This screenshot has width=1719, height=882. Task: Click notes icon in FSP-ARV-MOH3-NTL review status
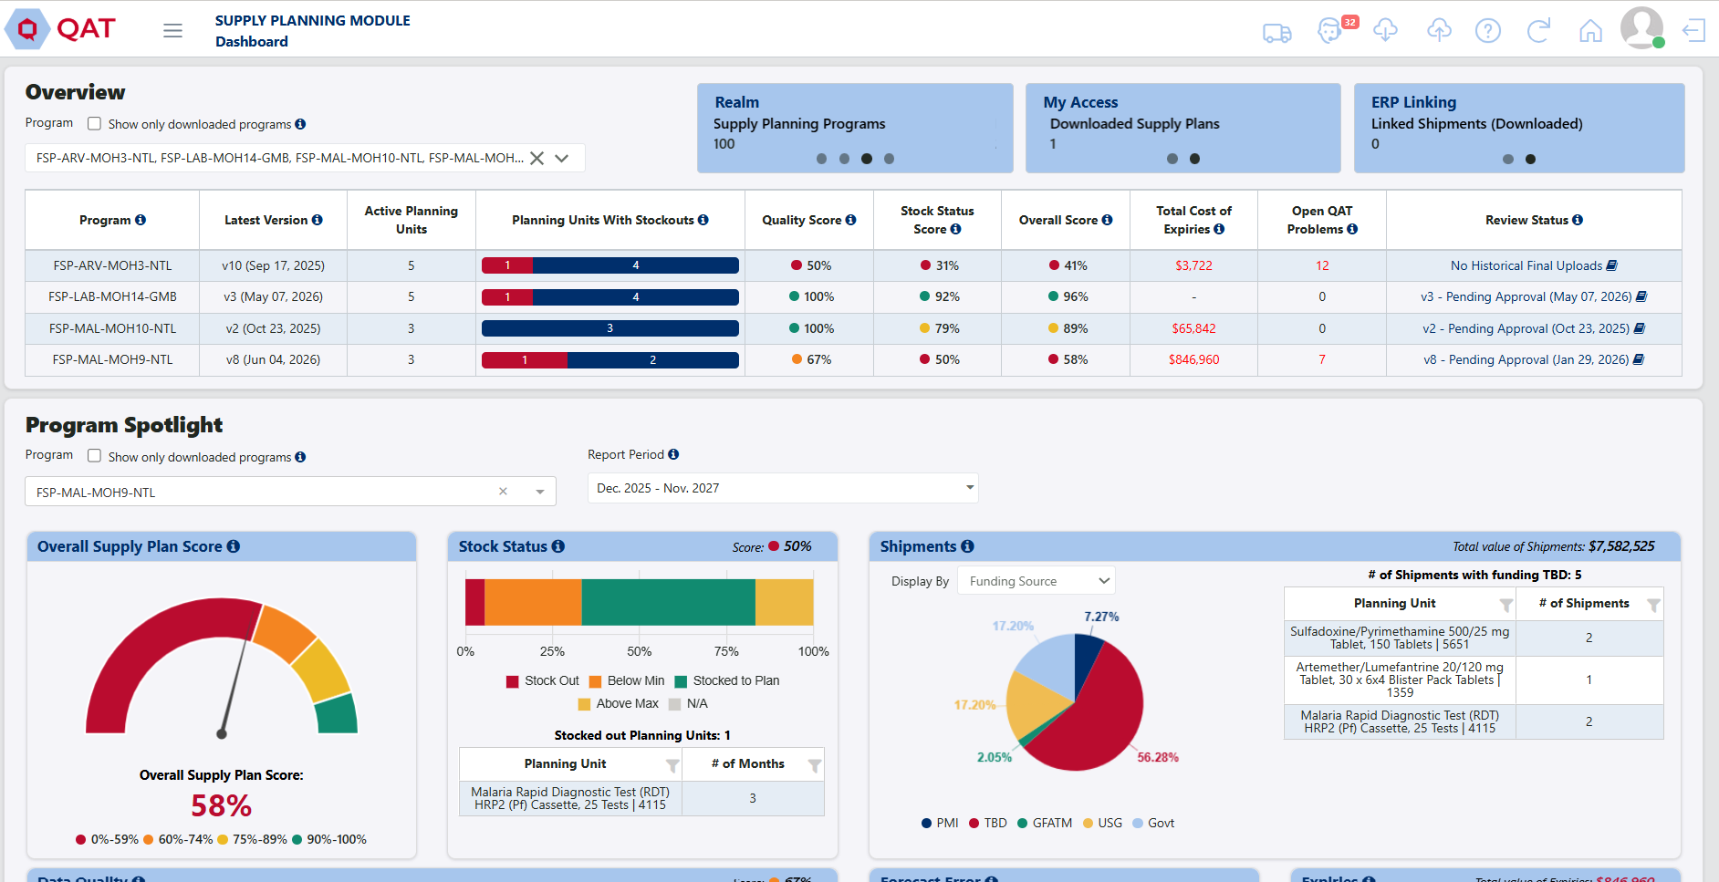pyautogui.click(x=1611, y=265)
